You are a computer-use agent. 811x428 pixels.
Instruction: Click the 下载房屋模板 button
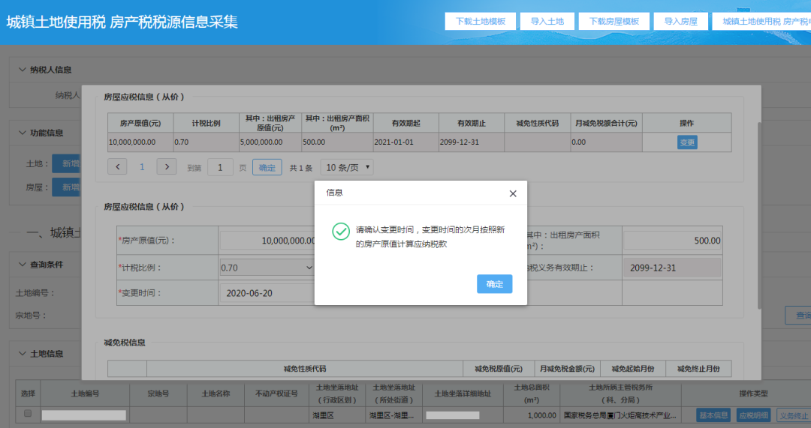coord(614,21)
